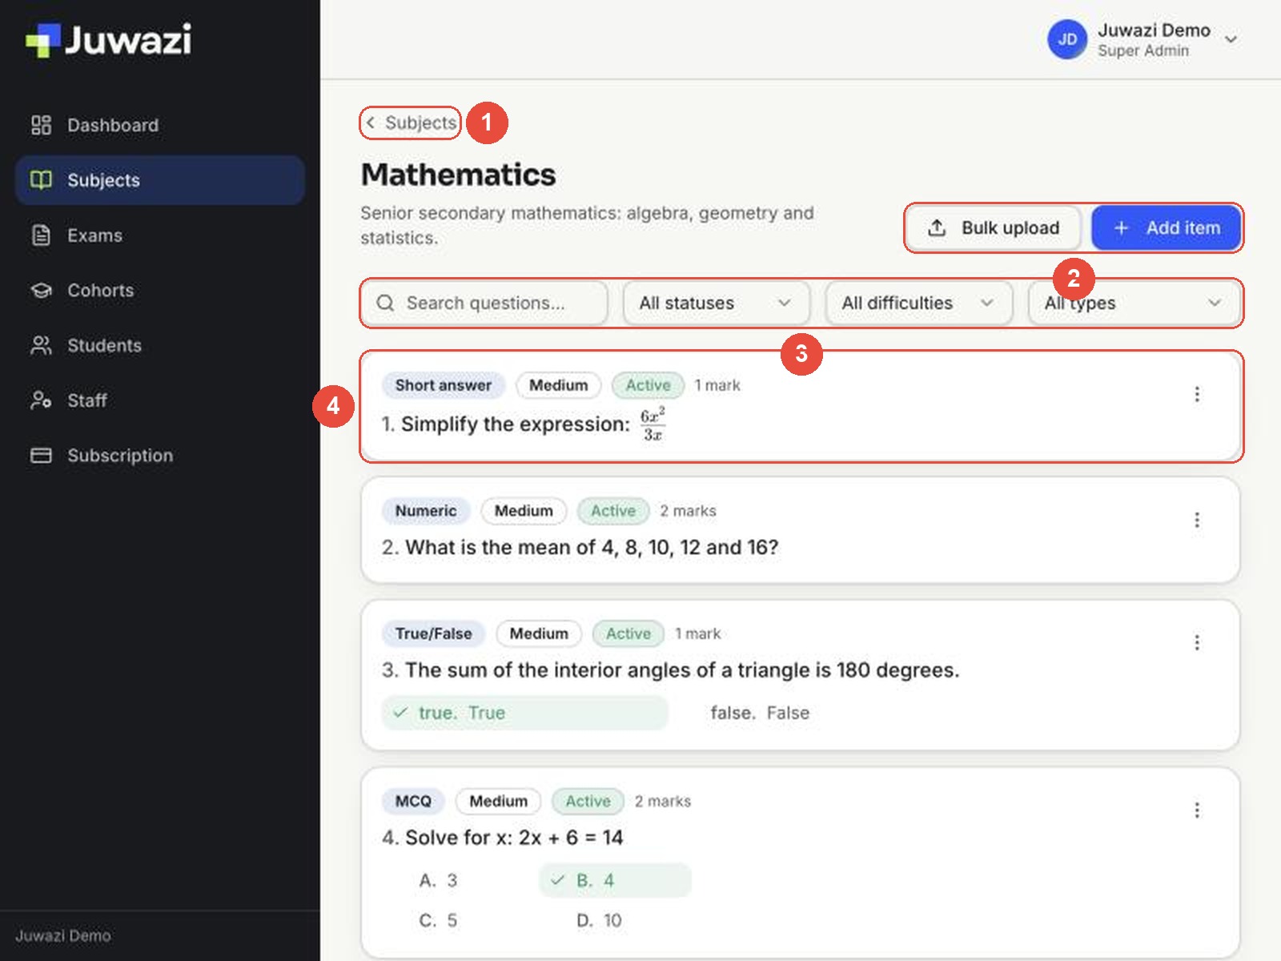Click the upload arrow icon
This screenshot has height=961, width=1281.
pyautogui.click(x=937, y=228)
